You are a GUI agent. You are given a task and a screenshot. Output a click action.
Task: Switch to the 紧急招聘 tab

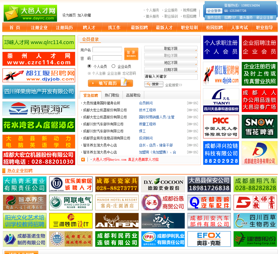pyautogui.click(x=91, y=95)
